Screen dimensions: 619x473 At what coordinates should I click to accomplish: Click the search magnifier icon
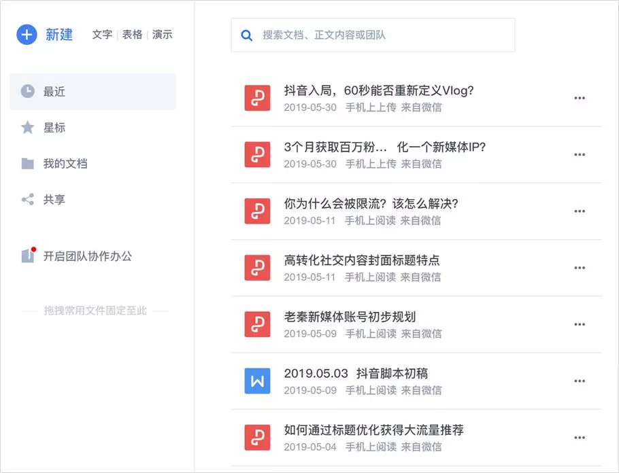(x=247, y=35)
